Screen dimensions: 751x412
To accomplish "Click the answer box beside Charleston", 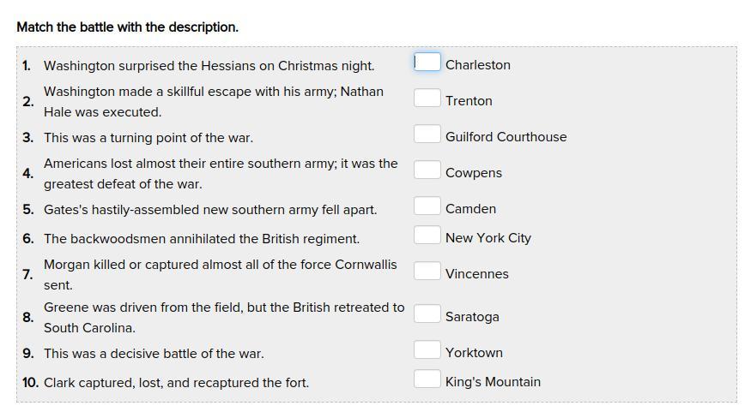I will pos(427,63).
